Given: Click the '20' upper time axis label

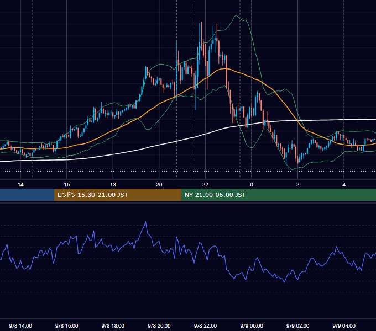Looking at the screenshot, I should [x=159, y=185].
